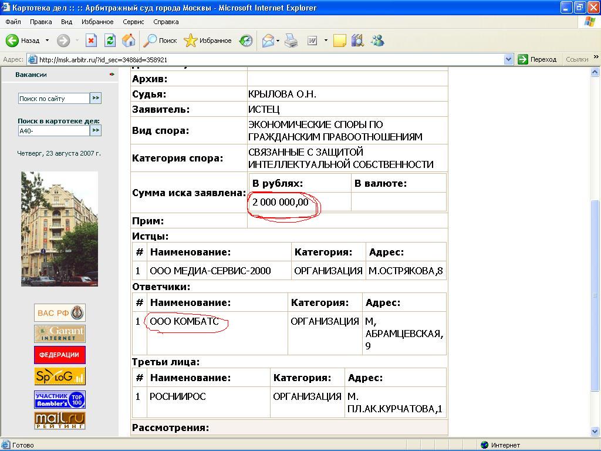Viewport: 601px width, 451px height.
Task: Stop loading with the red X icon
Action: (91, 41)
